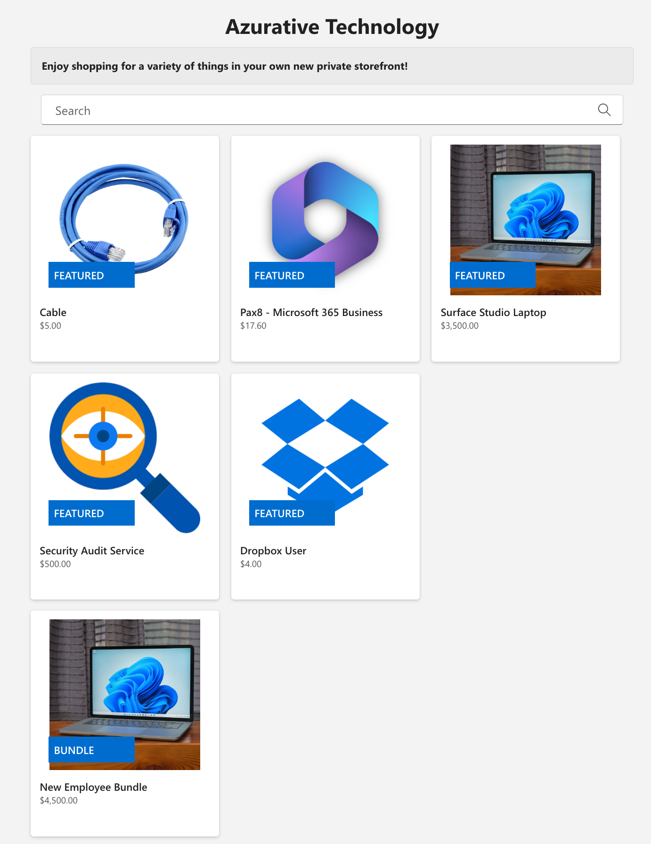Open the Security Audit Service title
This screenshot has height=844, width=651.
[x=92, y=551]
